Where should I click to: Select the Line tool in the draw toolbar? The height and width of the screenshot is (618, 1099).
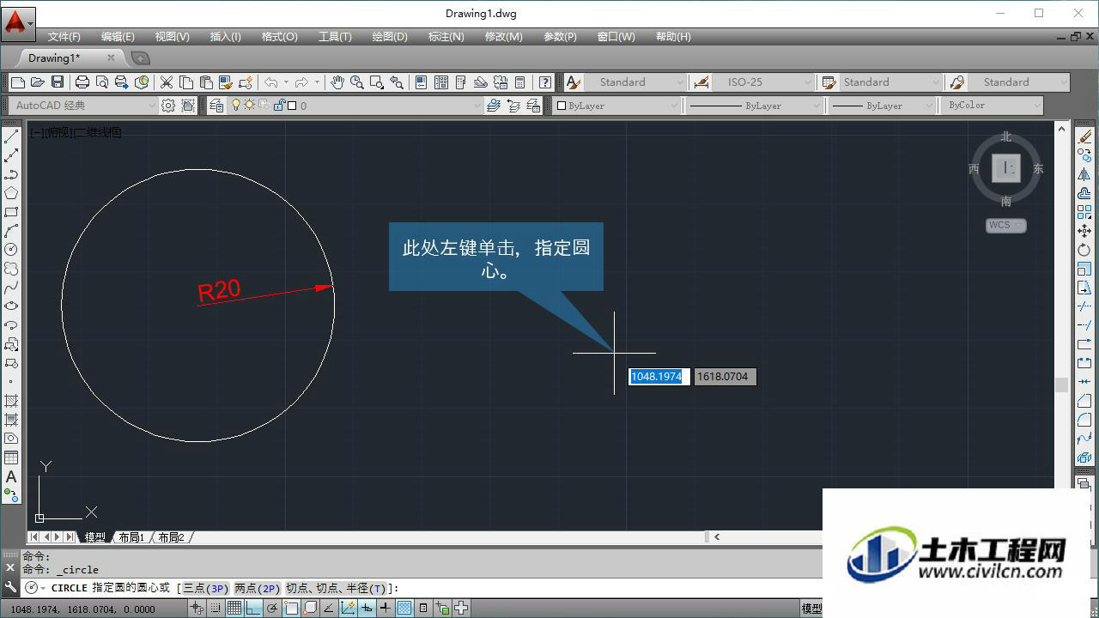click(11, 136)
